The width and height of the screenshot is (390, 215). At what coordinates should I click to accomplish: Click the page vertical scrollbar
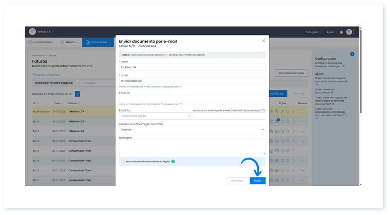[x=361, y=71]
